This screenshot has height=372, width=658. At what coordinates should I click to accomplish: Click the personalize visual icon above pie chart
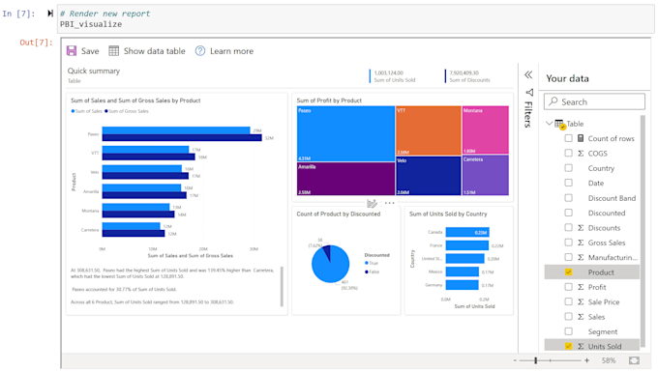tap(372, 203)
